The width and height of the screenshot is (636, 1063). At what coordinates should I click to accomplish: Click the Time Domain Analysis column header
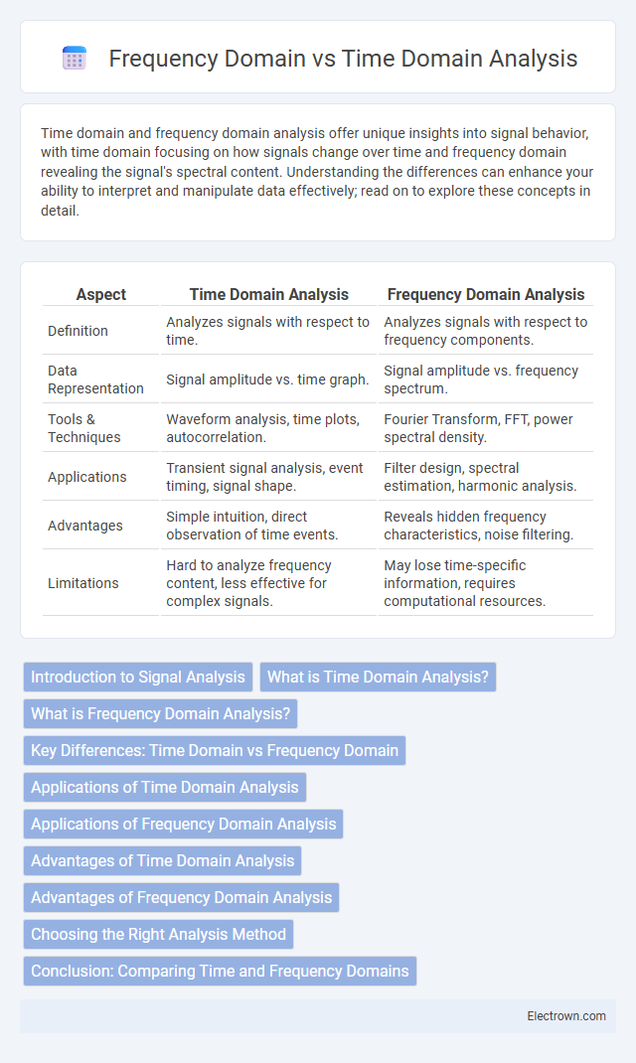tap(269, 294)
